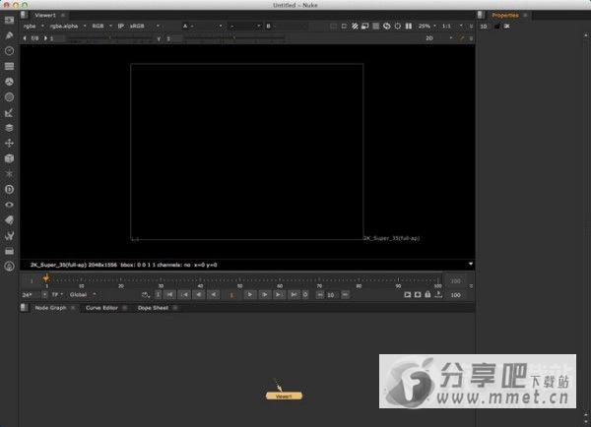Image resolution: width=591 pixels, height=427 pixels.
Task: Open the ToolSets toolbar menu
Action: point(9,236)
